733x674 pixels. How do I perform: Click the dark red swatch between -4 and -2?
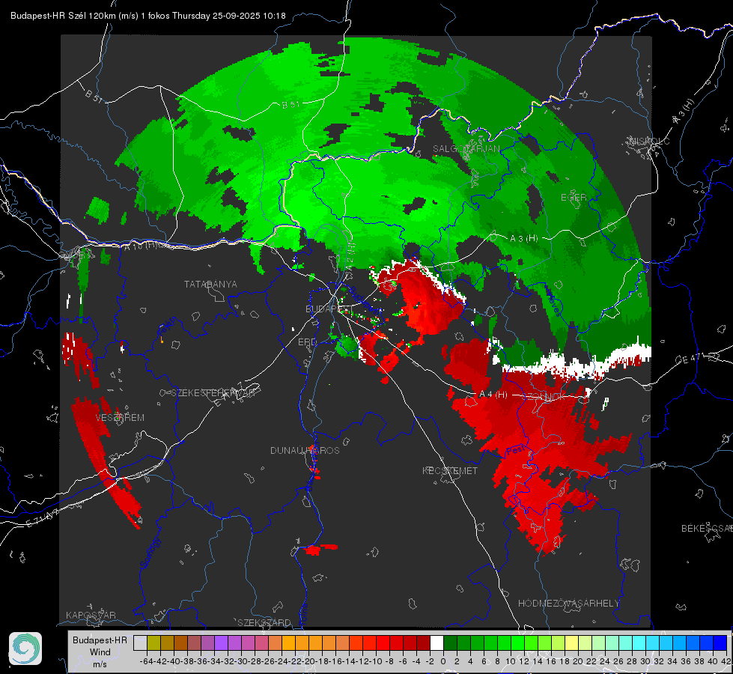coord(423,643)
